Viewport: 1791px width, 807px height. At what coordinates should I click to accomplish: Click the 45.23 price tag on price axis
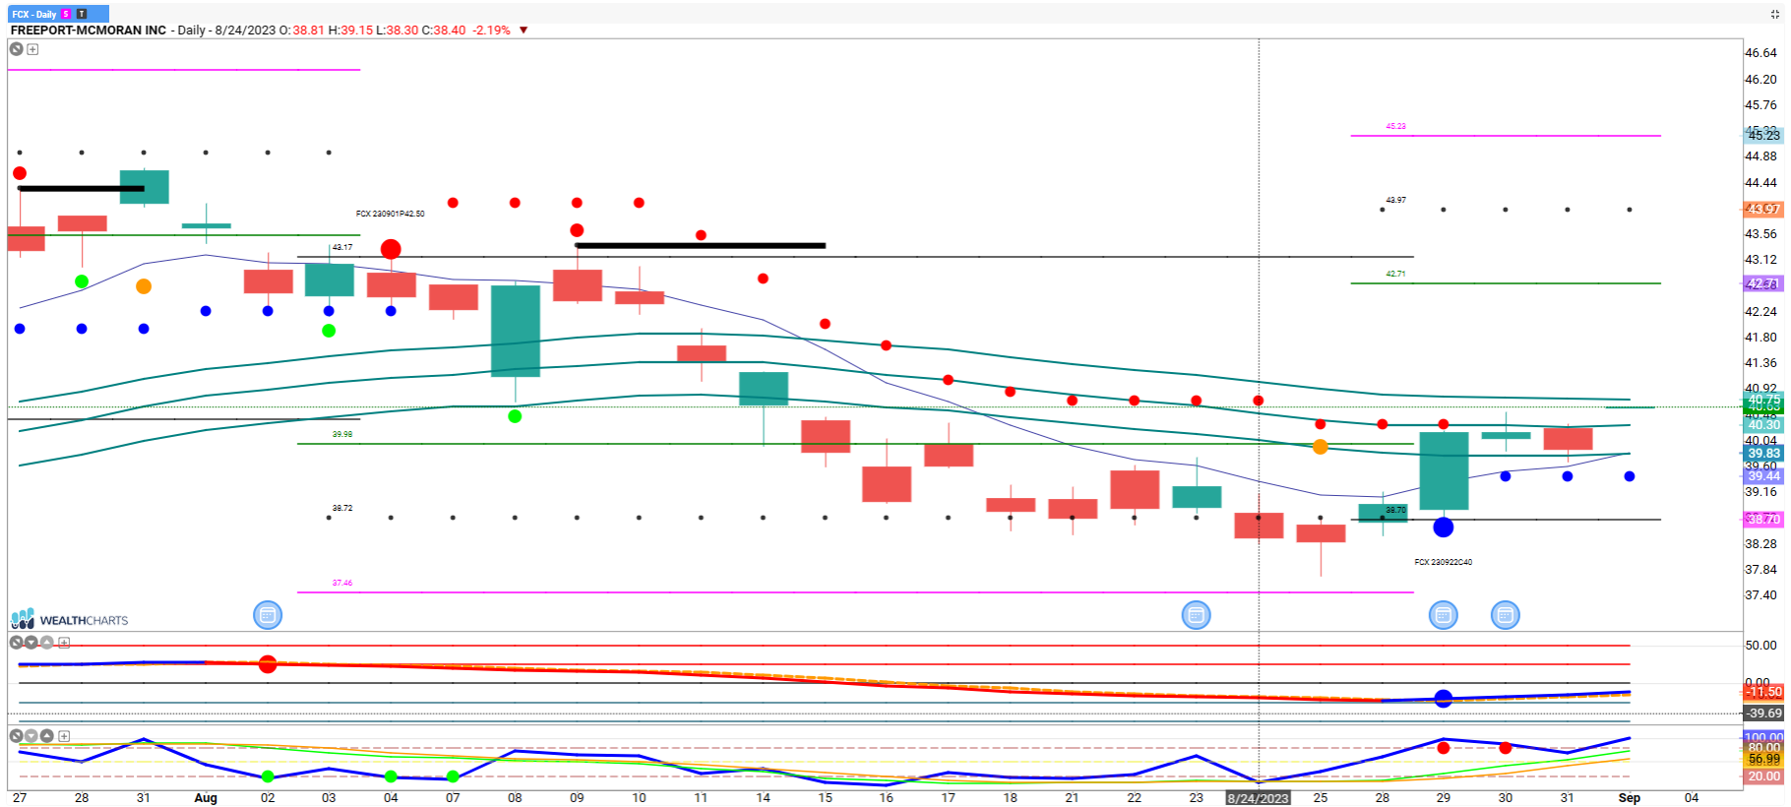(x=1763, y=135)
